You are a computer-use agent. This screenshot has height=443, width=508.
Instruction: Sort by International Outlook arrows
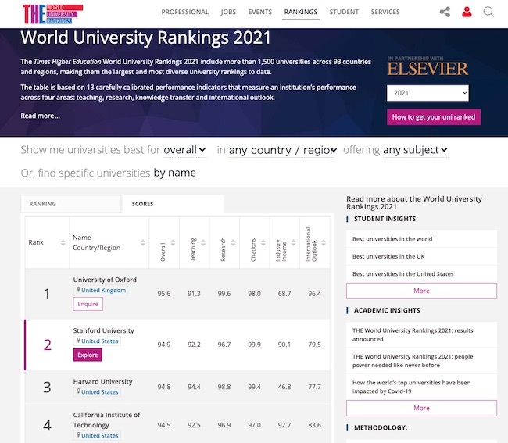click(324, 242)
